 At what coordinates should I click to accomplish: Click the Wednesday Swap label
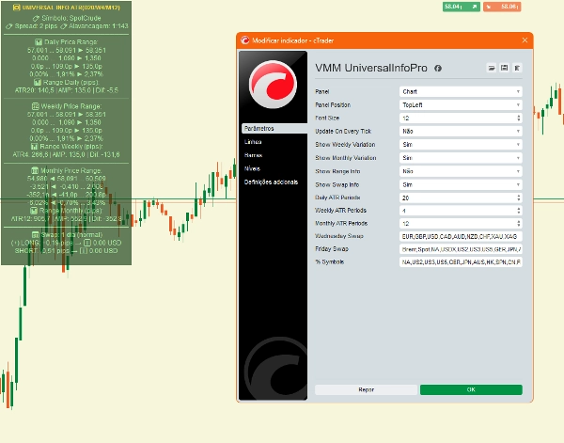click(x=339, y=236)
